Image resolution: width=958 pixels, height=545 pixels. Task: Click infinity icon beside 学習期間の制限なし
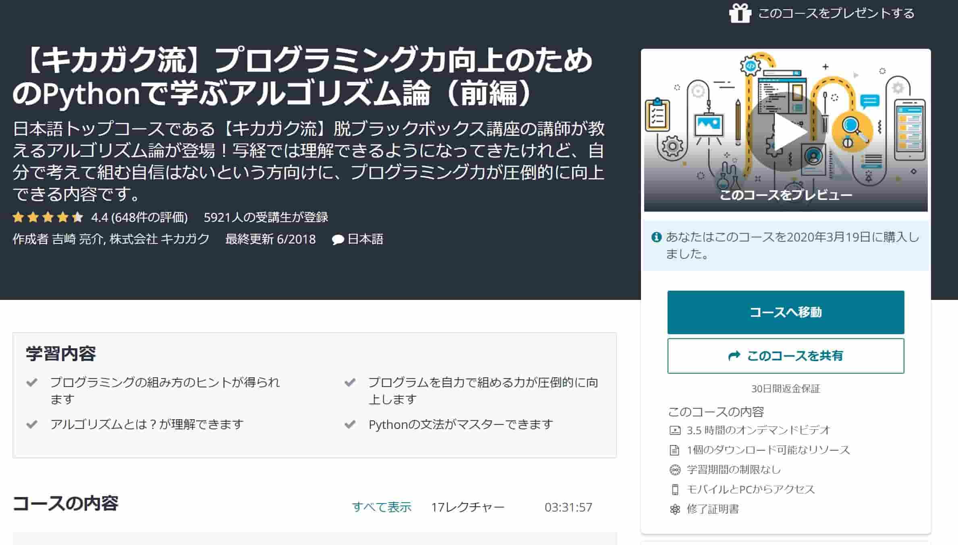point(675,470)
